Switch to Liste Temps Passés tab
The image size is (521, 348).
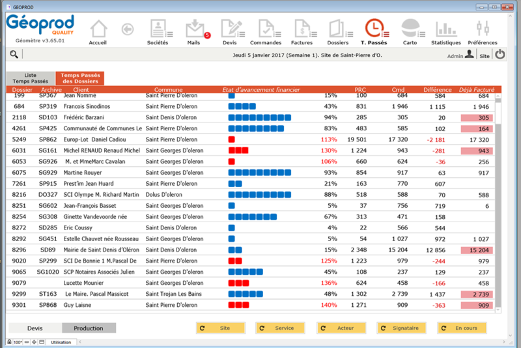tap(31, 78)
